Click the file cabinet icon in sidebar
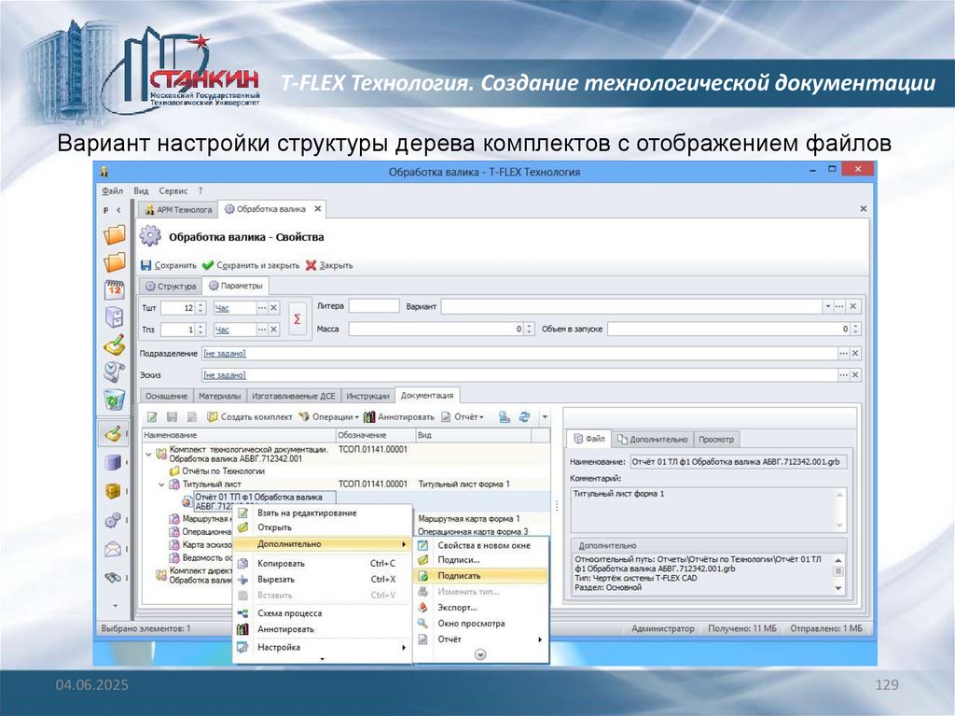This screenshot has height=716, width=955. tap(115, 317)
